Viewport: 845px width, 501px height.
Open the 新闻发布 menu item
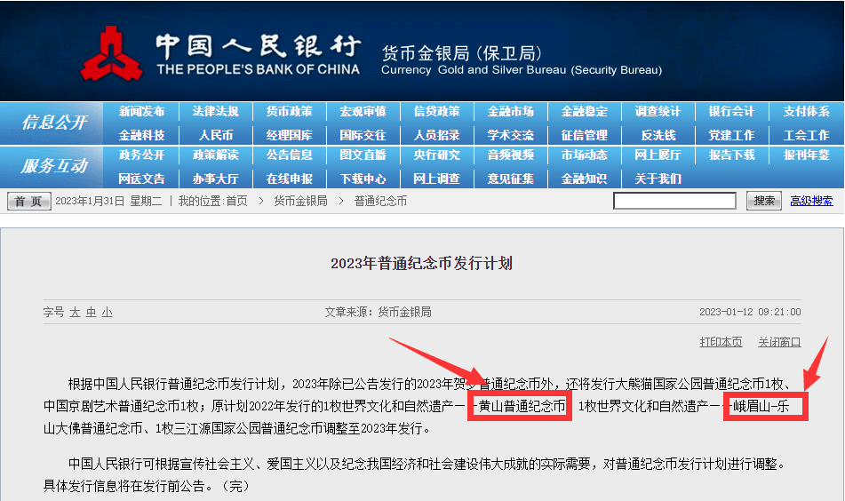point(142,112)
